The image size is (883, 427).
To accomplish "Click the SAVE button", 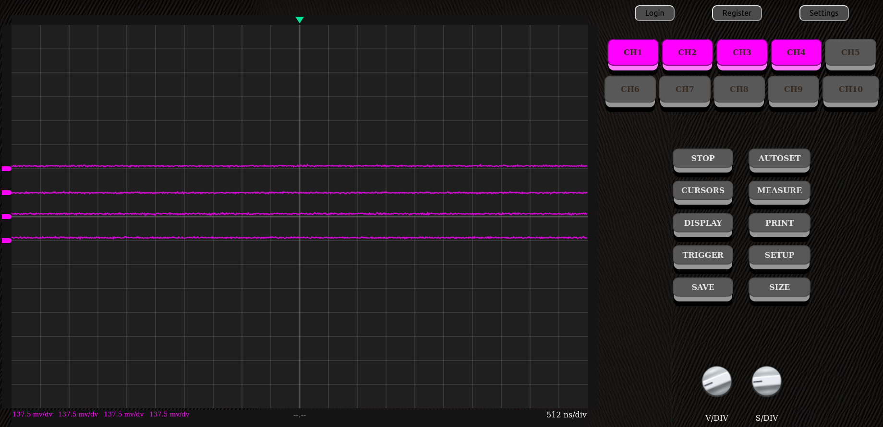I will [x=703, y=287].
